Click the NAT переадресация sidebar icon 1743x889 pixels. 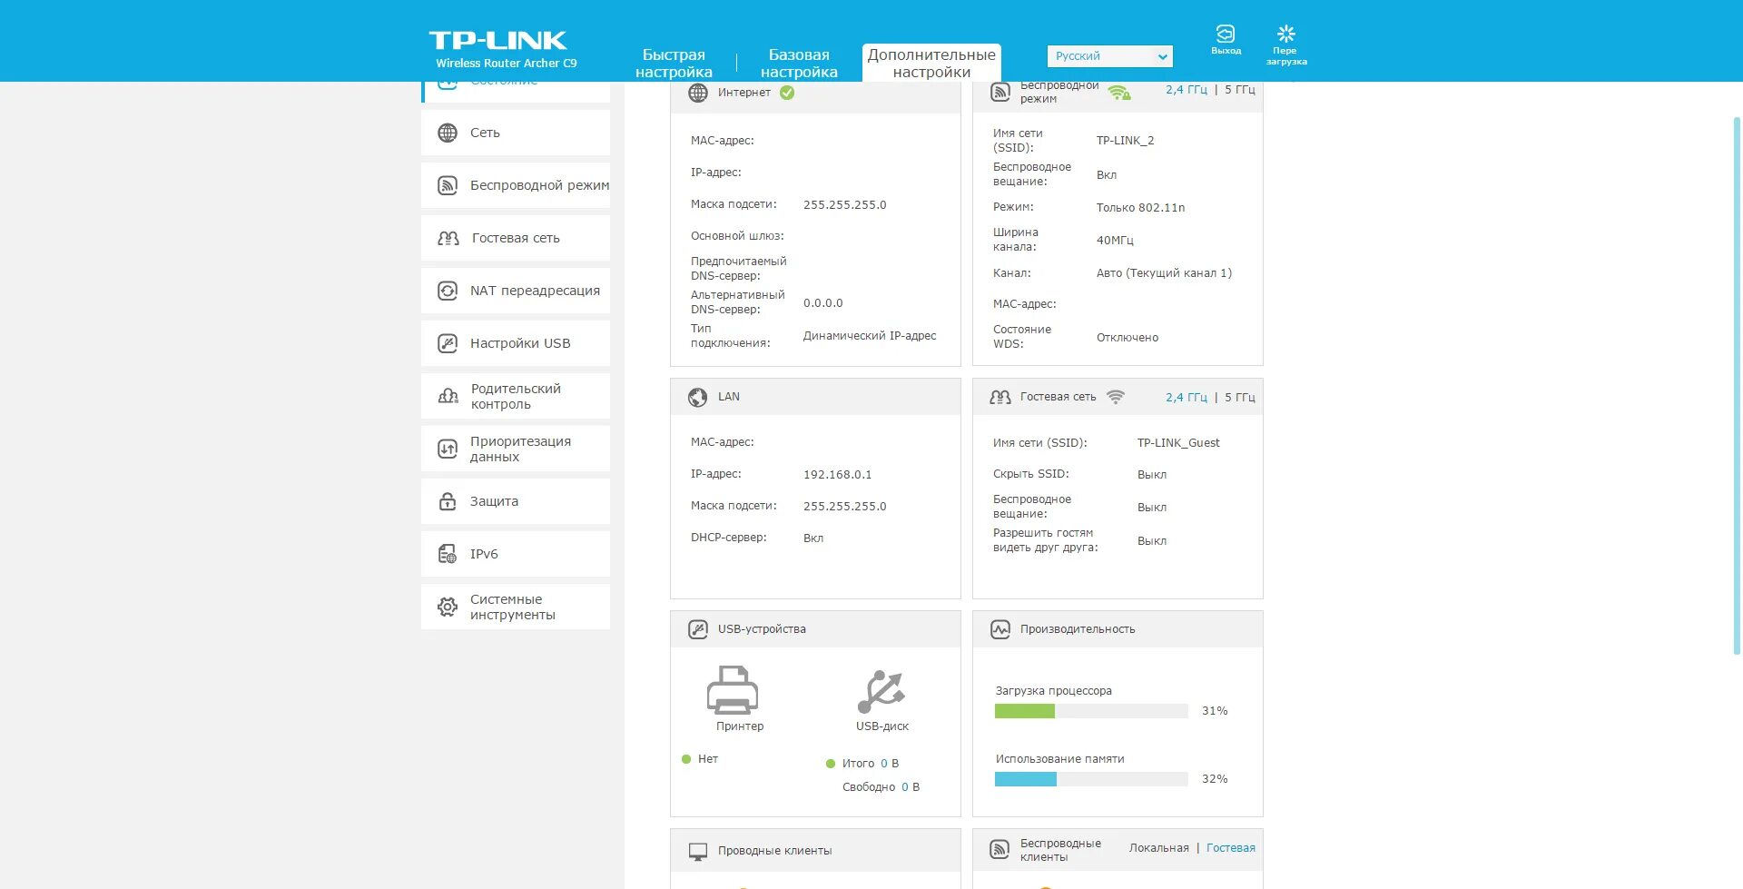click(x=448, y=291)
